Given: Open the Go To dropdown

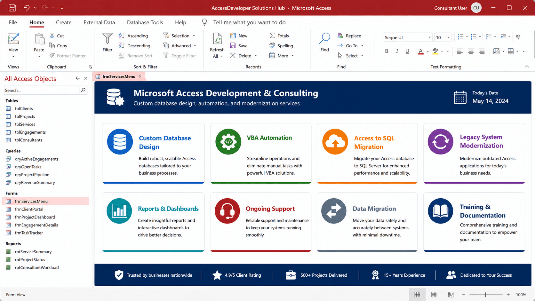Looking at the screenshot, I should [x=362, y=46].
